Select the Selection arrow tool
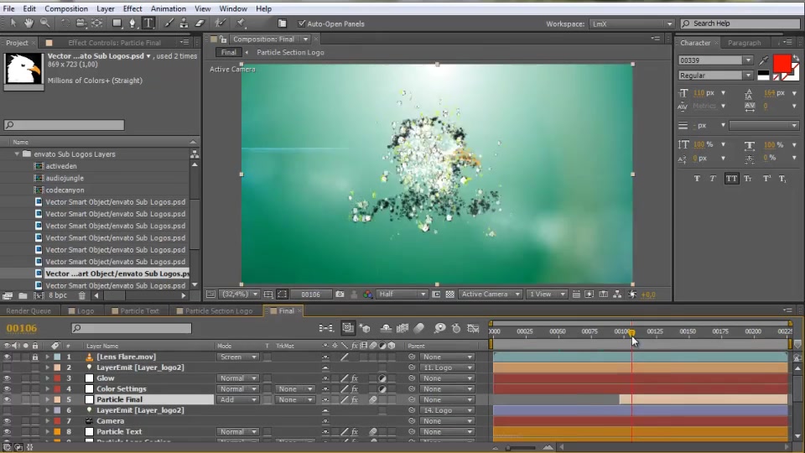805x453 pixels. pyautogui.click(x=13, y=23)
